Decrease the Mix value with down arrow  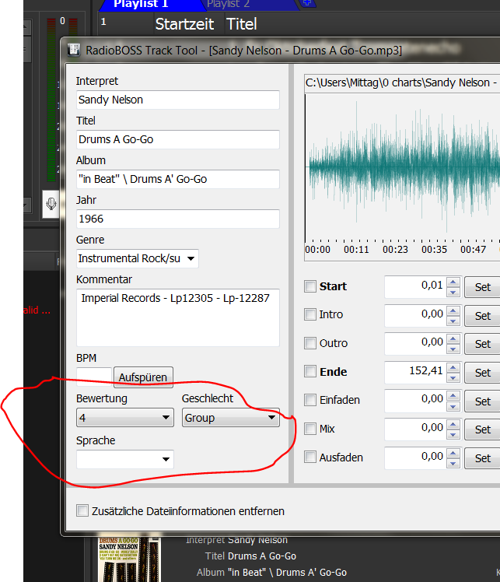tap(453, 435)
